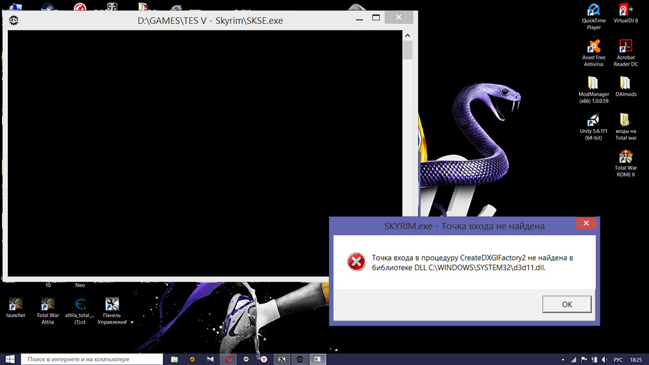
Task: Open the Панель Управления desktop shortcut
Action: tap(112, 304)
